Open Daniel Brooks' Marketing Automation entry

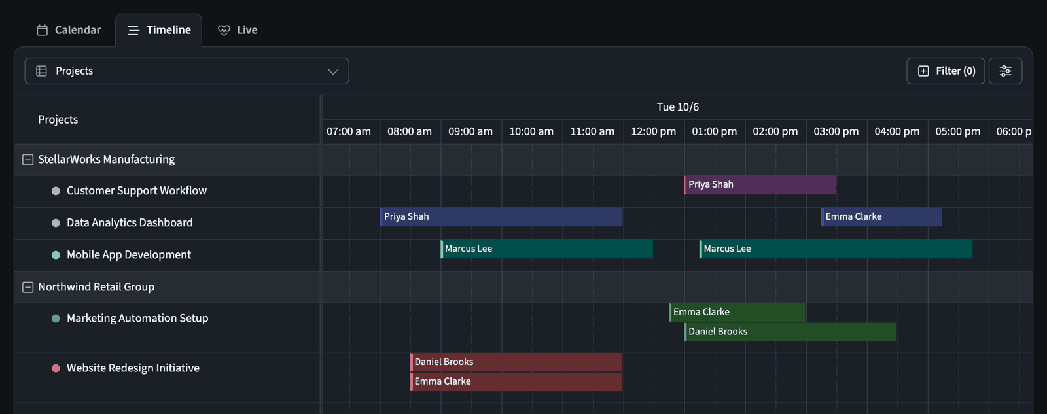(x=790, y=332)
